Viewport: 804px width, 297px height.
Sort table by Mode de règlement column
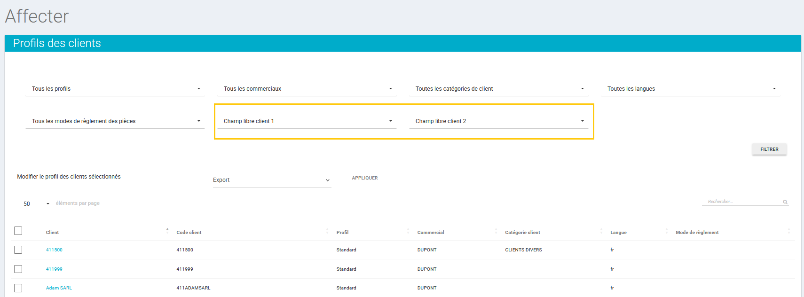(697, 232)
